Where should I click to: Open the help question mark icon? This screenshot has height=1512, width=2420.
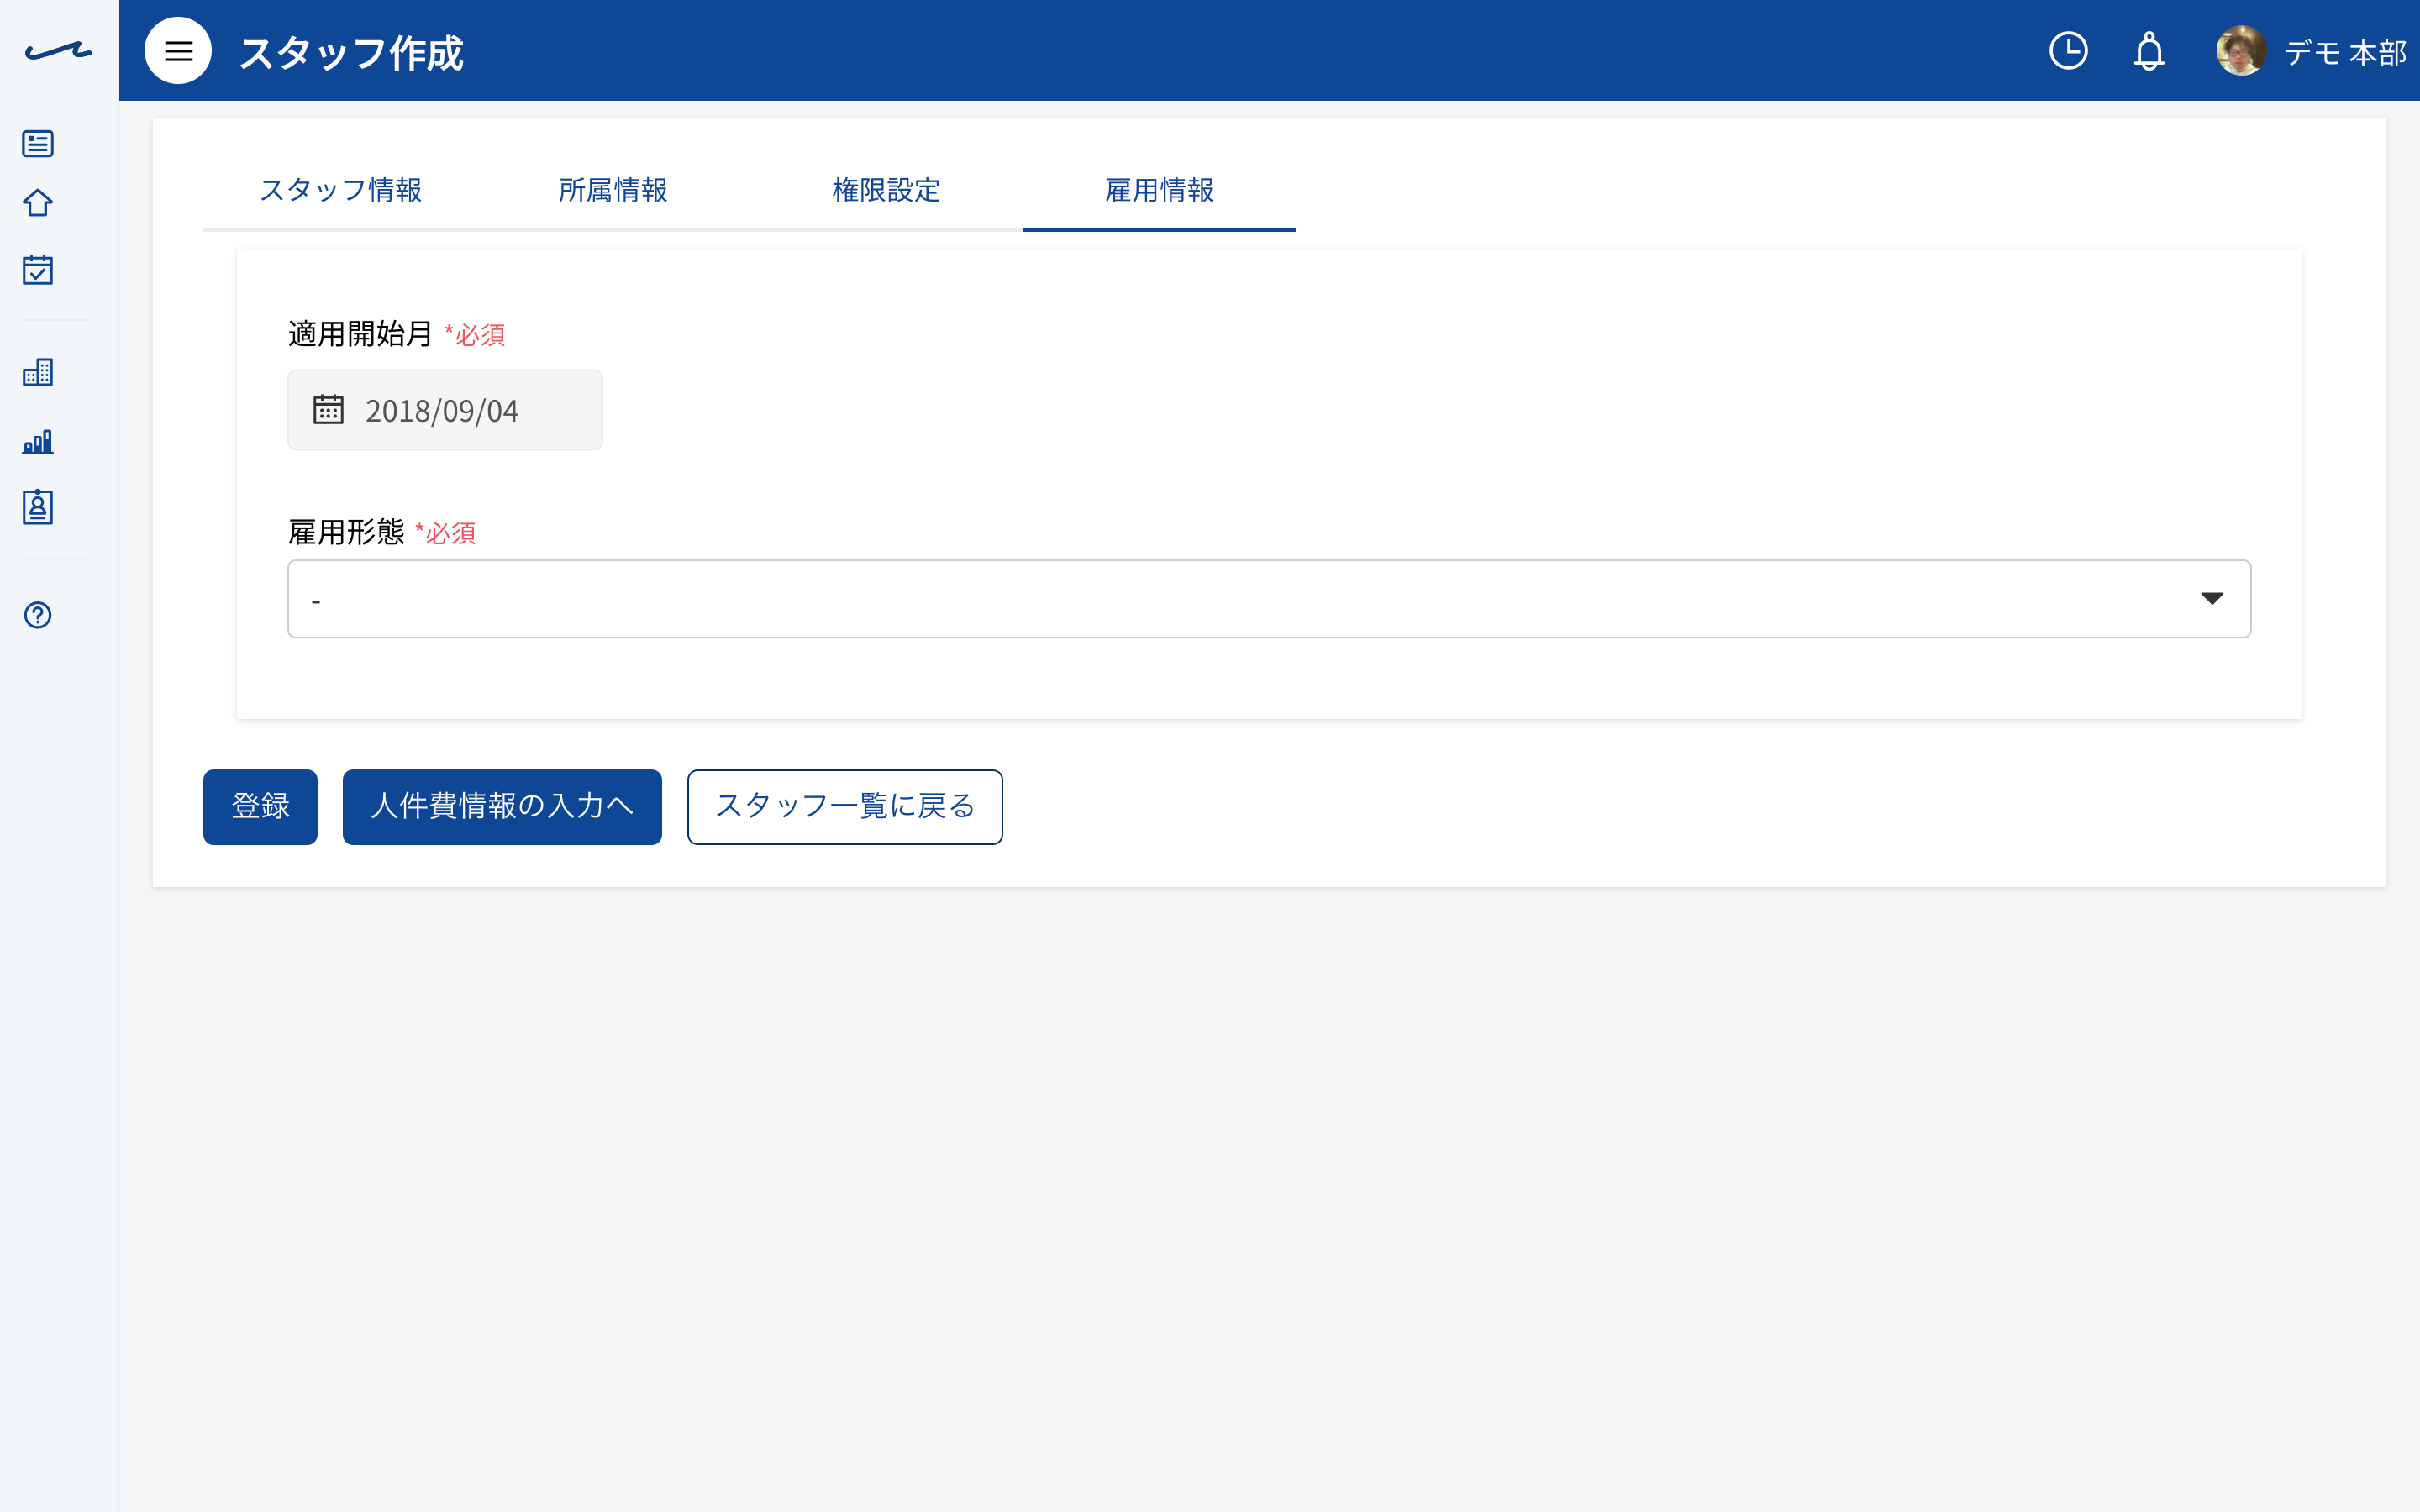pyautogui.click(x=38, y=615)
